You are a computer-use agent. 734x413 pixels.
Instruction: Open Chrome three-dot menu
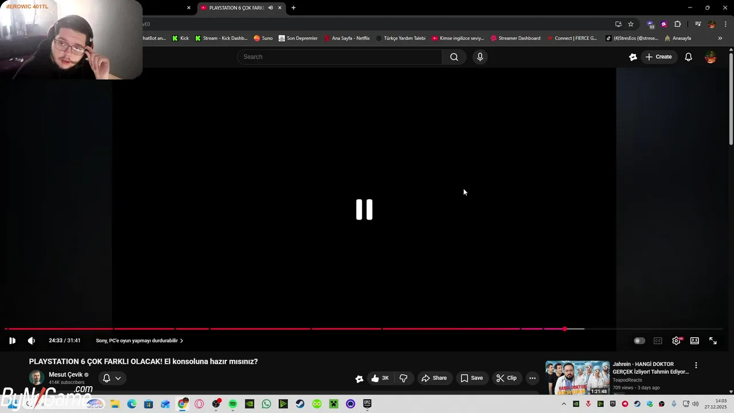click(x=725, y=24)
